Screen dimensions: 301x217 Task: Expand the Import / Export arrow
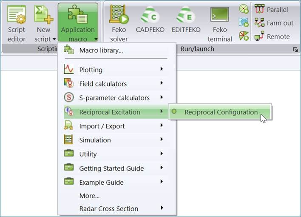click(162, 125)
